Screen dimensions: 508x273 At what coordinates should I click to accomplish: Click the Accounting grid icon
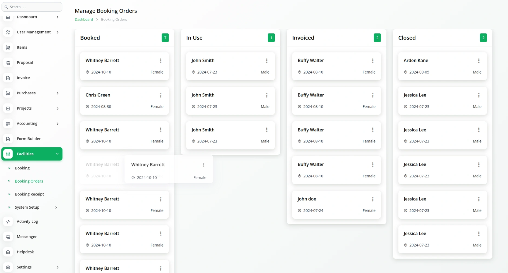[8, 123]
